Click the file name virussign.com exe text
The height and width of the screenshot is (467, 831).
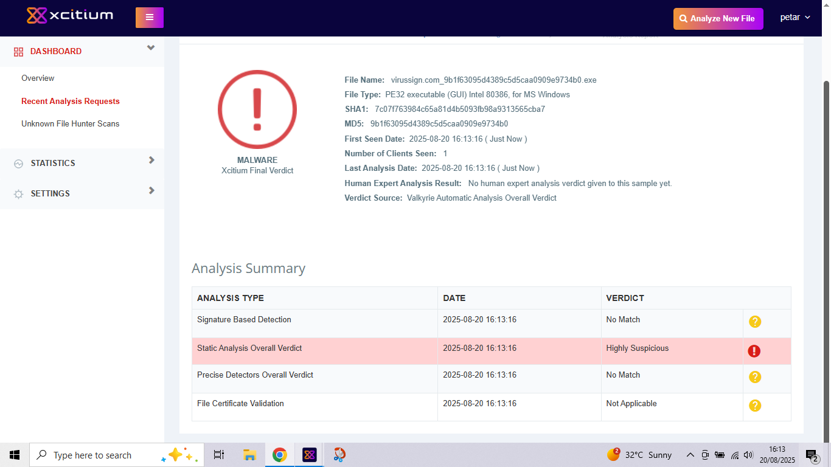tap(493, 80)
